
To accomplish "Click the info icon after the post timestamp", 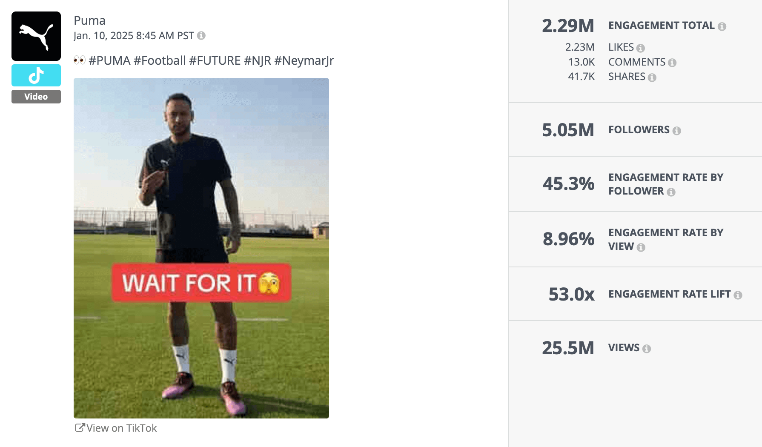I will point(201,36).
